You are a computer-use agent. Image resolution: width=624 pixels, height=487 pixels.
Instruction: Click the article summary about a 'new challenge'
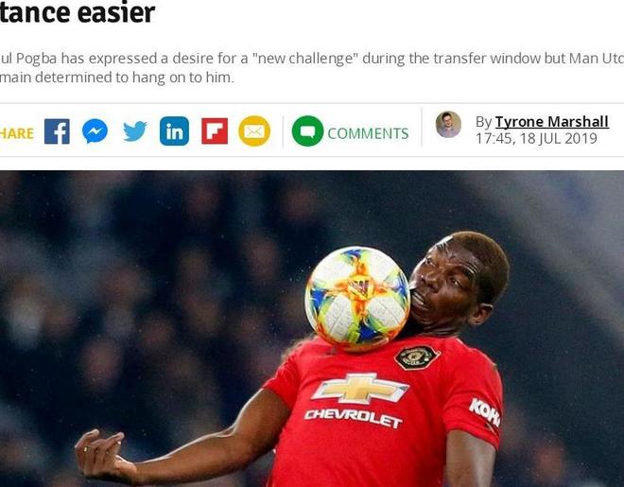pos(312,68)
